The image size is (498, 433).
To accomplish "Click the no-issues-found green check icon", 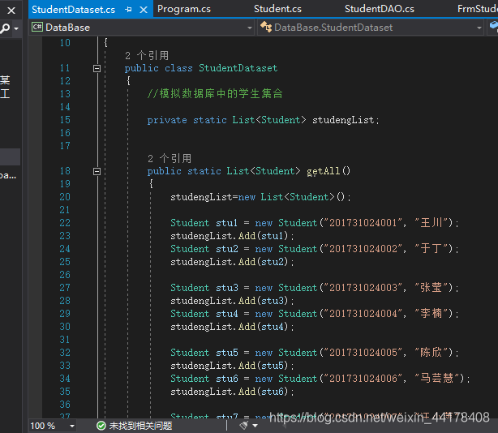I will (101, 426).
